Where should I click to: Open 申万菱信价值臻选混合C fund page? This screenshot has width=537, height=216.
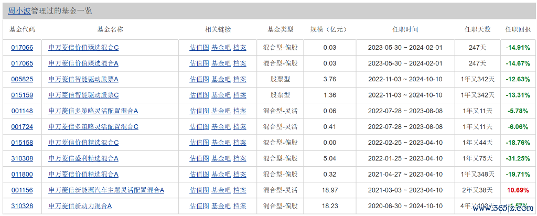[83, 48]
